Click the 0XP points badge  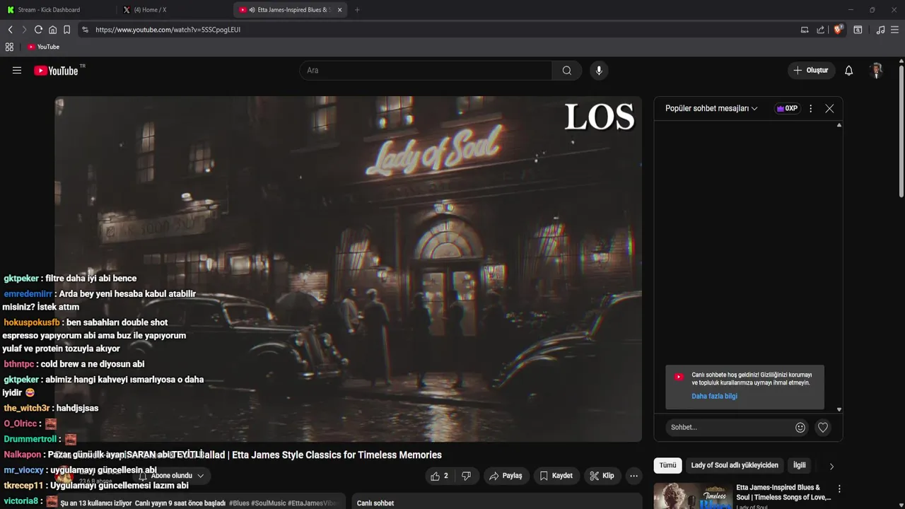(787, 109)
